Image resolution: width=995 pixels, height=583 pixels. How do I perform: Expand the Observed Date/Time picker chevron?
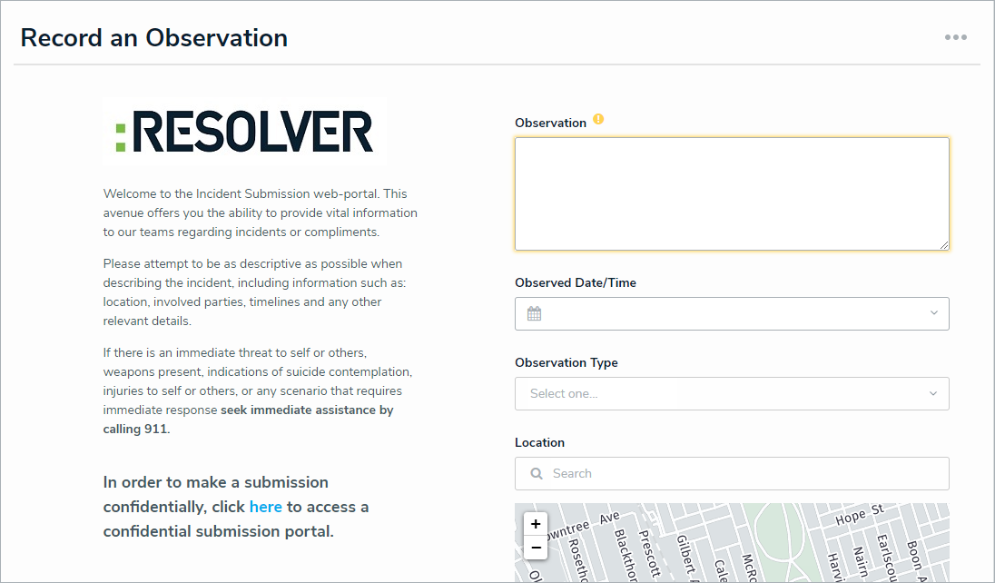pos(933,313)
